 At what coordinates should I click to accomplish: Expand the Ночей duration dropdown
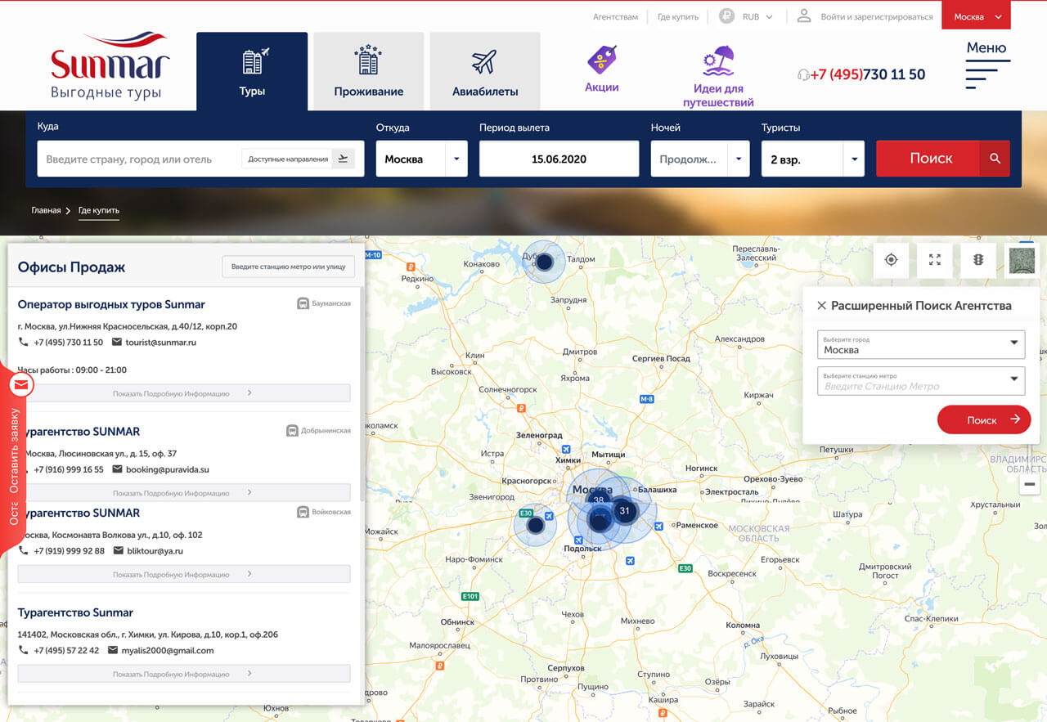click(700, 159)
